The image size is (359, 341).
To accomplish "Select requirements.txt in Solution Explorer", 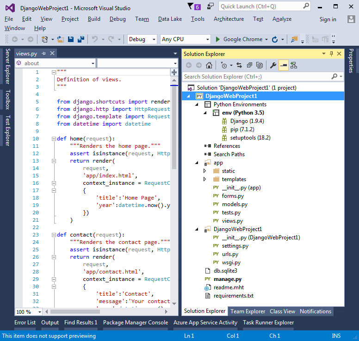I will point(234,296).
